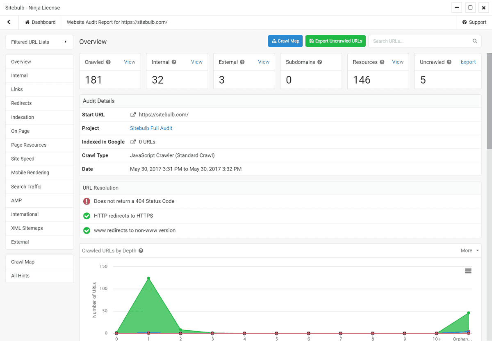Open All Hints from the sidebar
Screen dimensions: 492x341
[39, 276]
